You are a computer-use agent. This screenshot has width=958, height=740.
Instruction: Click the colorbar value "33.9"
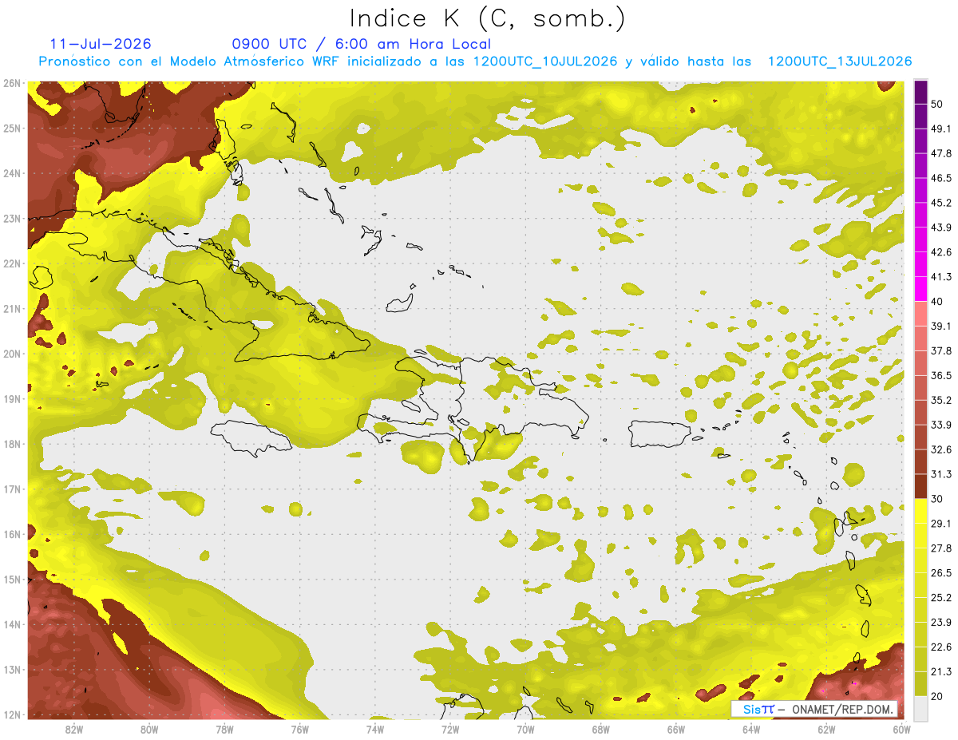pos(940,425)
